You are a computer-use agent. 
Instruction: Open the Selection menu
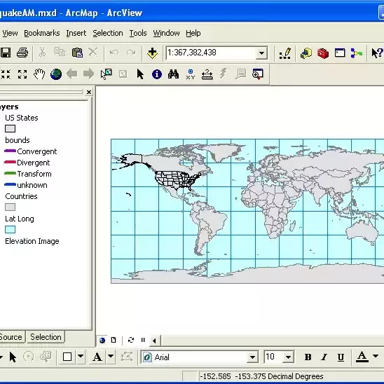(108, 33)
